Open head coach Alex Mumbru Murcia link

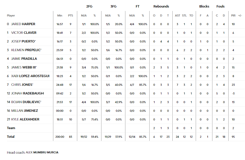[x=42, y=152]
